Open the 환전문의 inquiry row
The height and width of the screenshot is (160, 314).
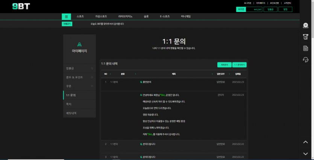click(147, 82)
